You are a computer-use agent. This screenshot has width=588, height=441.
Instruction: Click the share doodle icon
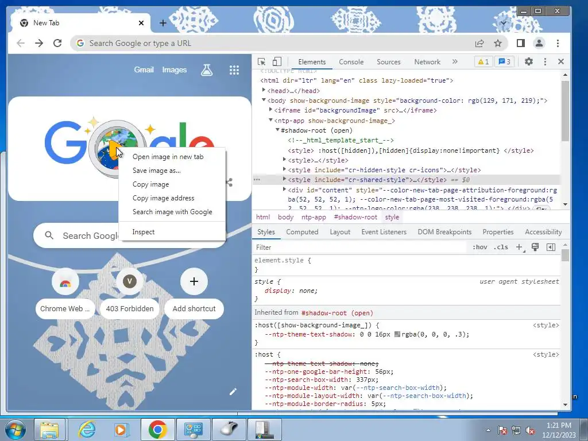pyautogui.click(x=229, y=183)
